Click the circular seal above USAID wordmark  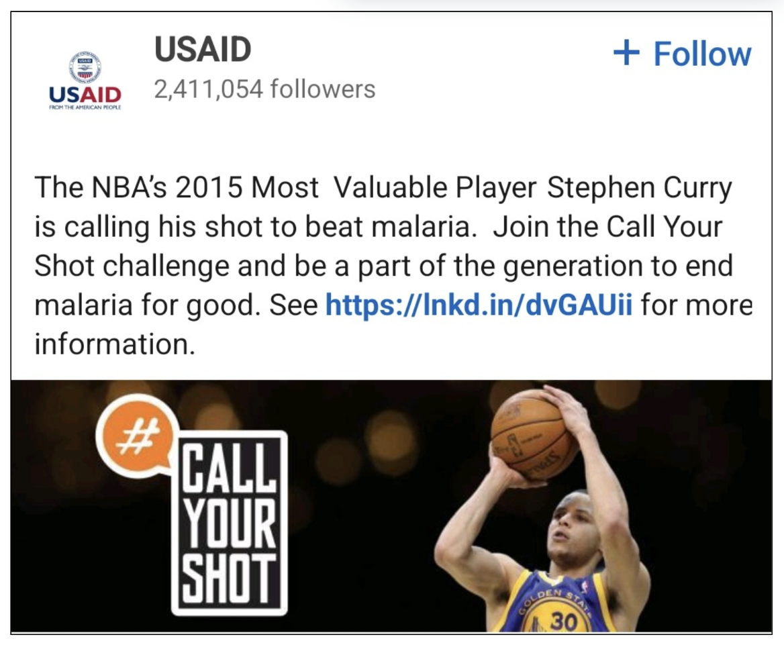point(85,67)
